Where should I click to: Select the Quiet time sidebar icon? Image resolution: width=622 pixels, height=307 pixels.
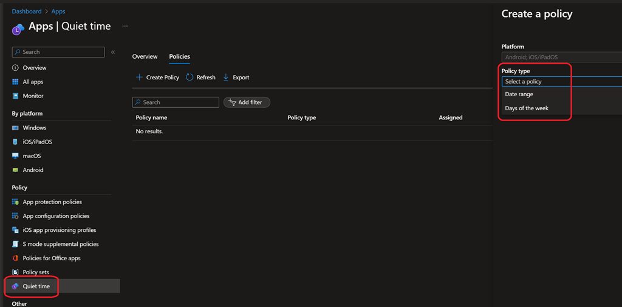pos(16,286)
